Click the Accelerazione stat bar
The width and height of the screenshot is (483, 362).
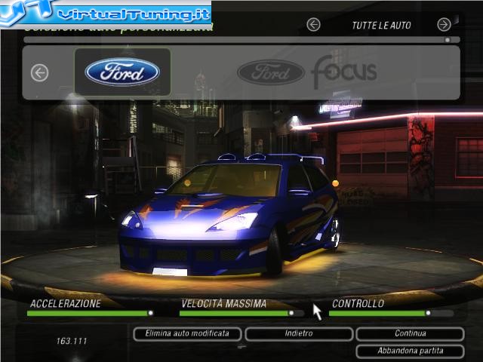[91, 314]
